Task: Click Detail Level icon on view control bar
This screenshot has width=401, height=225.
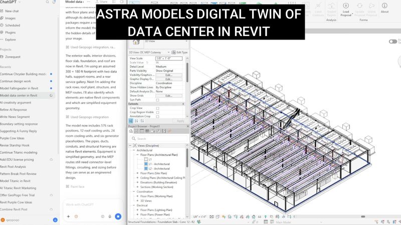Action: click(212, 216)
